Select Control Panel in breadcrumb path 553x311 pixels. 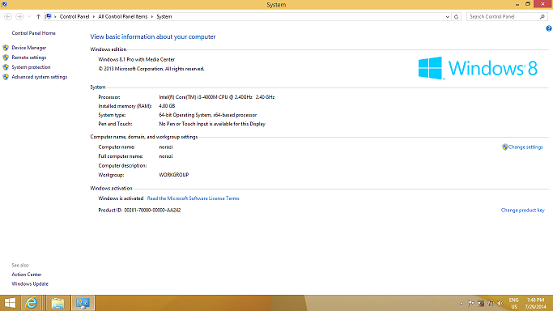point(74,16)
